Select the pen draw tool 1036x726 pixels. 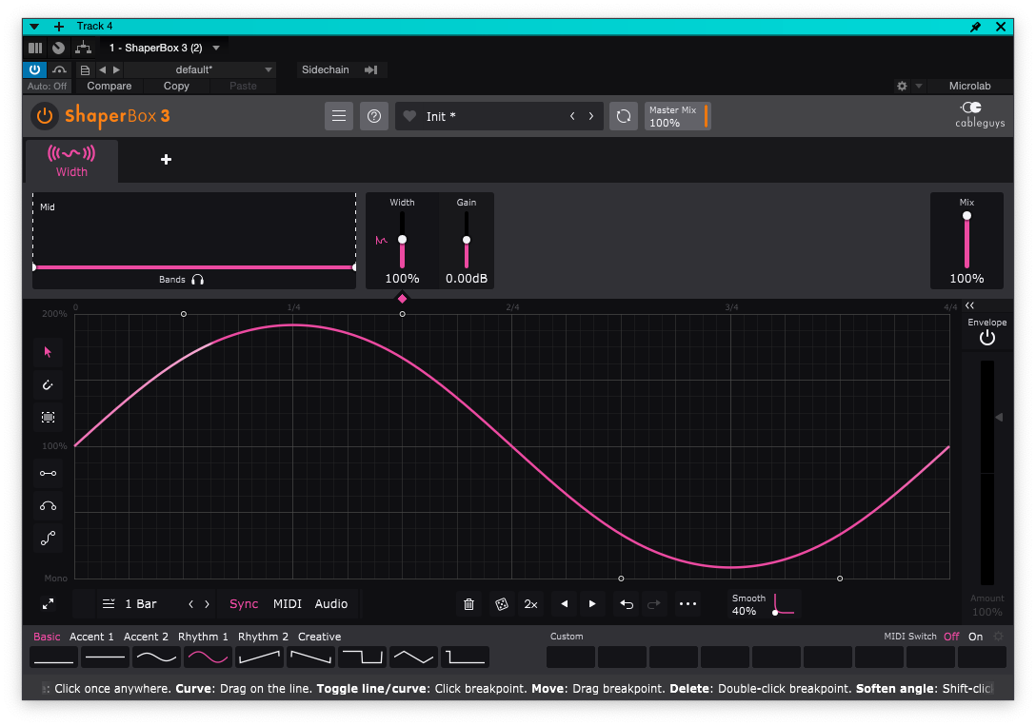[x=48, y=384]
